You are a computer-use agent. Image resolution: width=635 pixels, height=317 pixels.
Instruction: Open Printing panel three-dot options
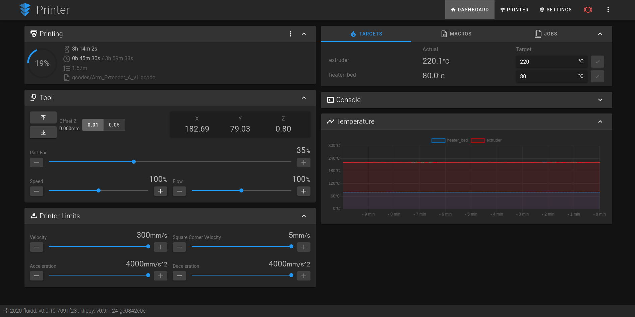click(290, 34)
